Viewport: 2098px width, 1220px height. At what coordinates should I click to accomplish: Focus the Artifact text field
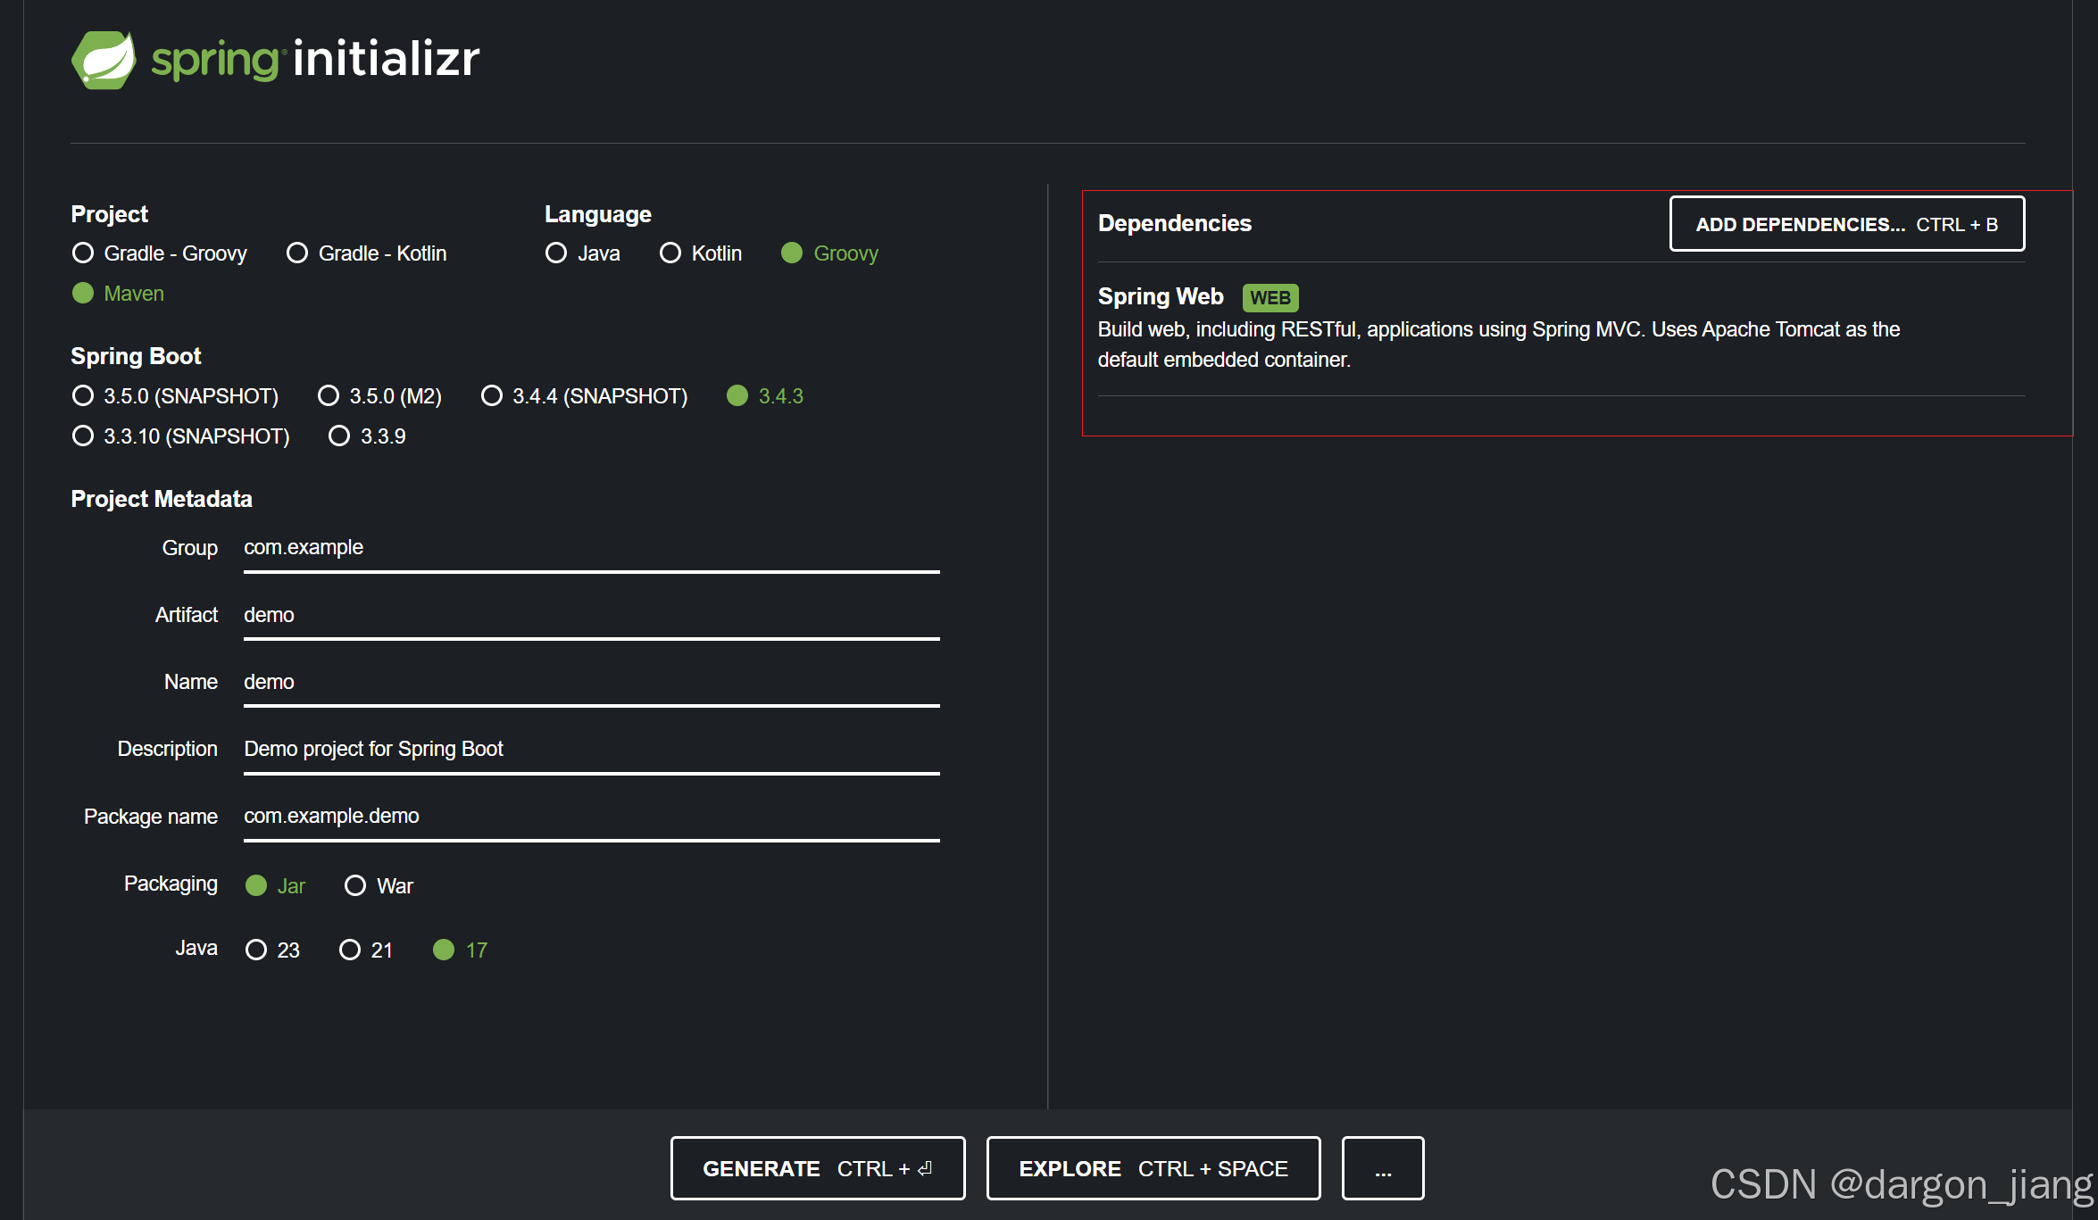click(591, 615)
